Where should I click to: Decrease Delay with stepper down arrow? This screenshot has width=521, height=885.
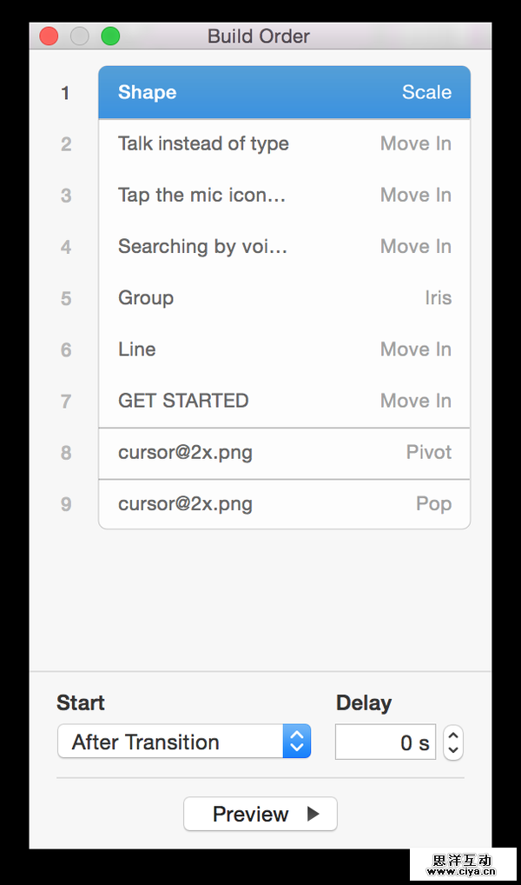click(453, 749)
